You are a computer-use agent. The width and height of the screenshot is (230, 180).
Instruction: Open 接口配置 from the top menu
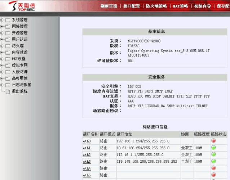[132, 6]
